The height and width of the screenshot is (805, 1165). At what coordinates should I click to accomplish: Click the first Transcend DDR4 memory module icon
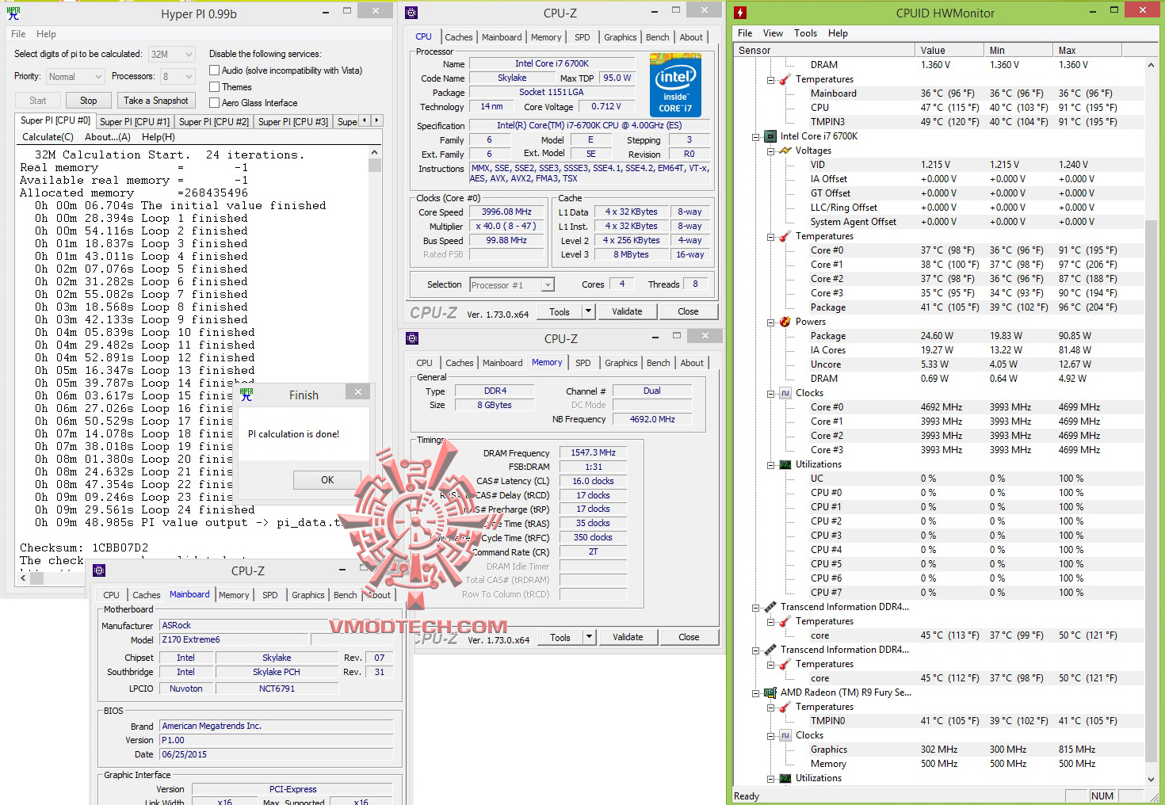point(770,607)
